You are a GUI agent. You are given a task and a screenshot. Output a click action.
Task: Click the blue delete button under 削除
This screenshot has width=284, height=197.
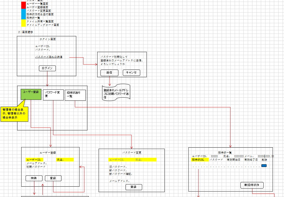[264, 166]
